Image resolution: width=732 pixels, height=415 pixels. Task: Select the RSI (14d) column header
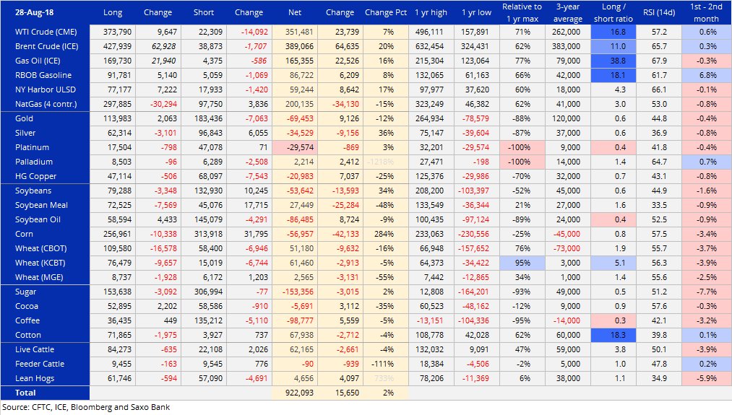click(659, 12)
